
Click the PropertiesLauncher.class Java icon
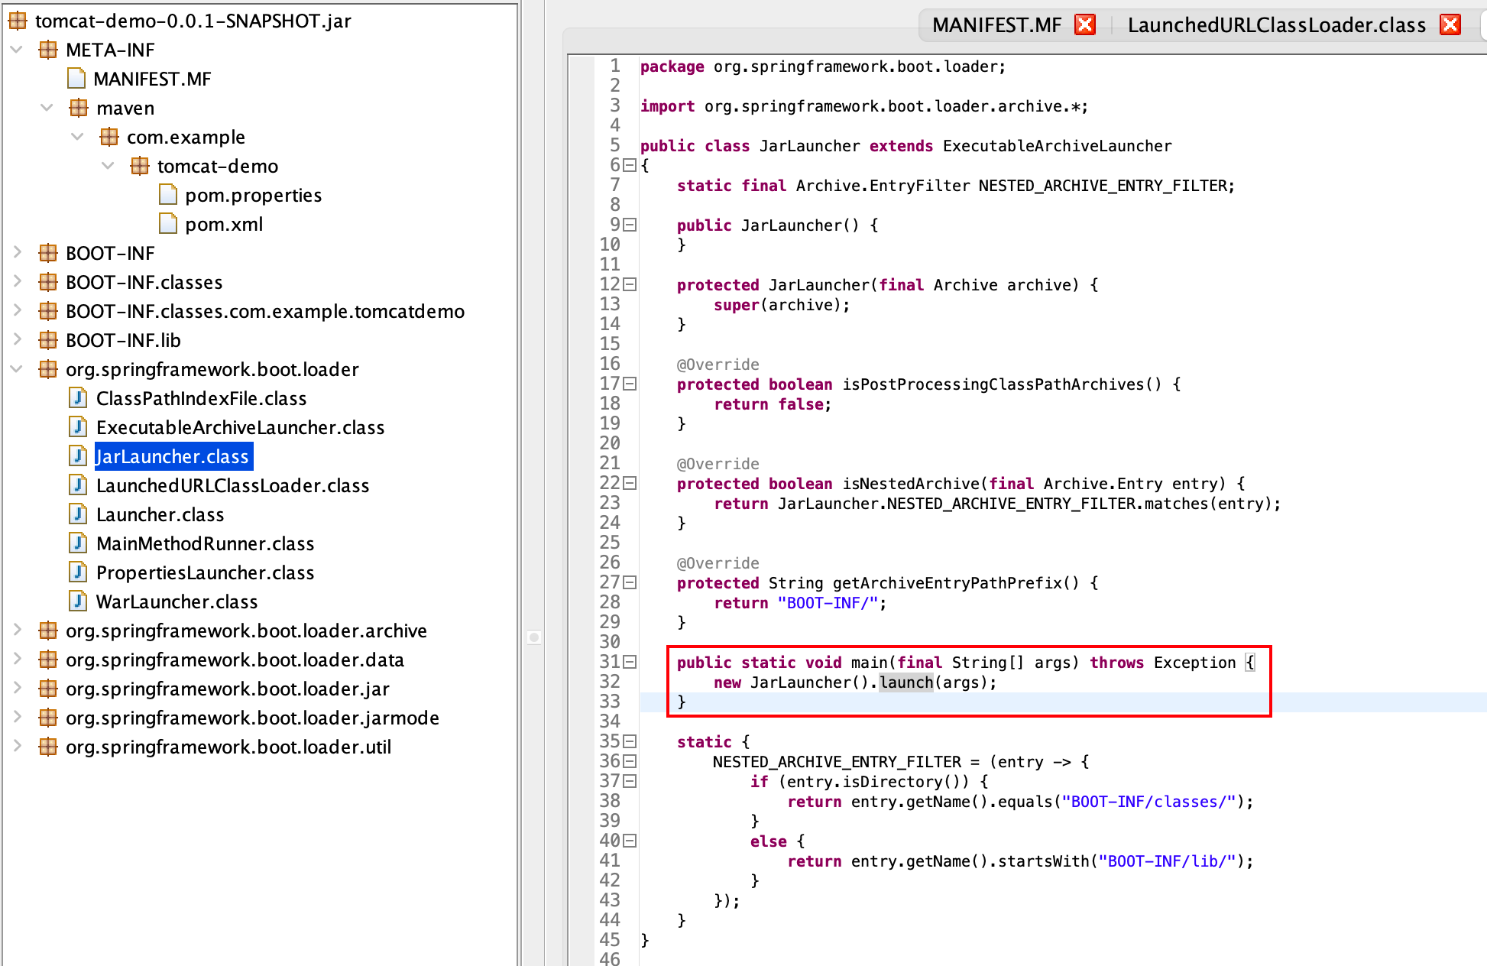78,572
